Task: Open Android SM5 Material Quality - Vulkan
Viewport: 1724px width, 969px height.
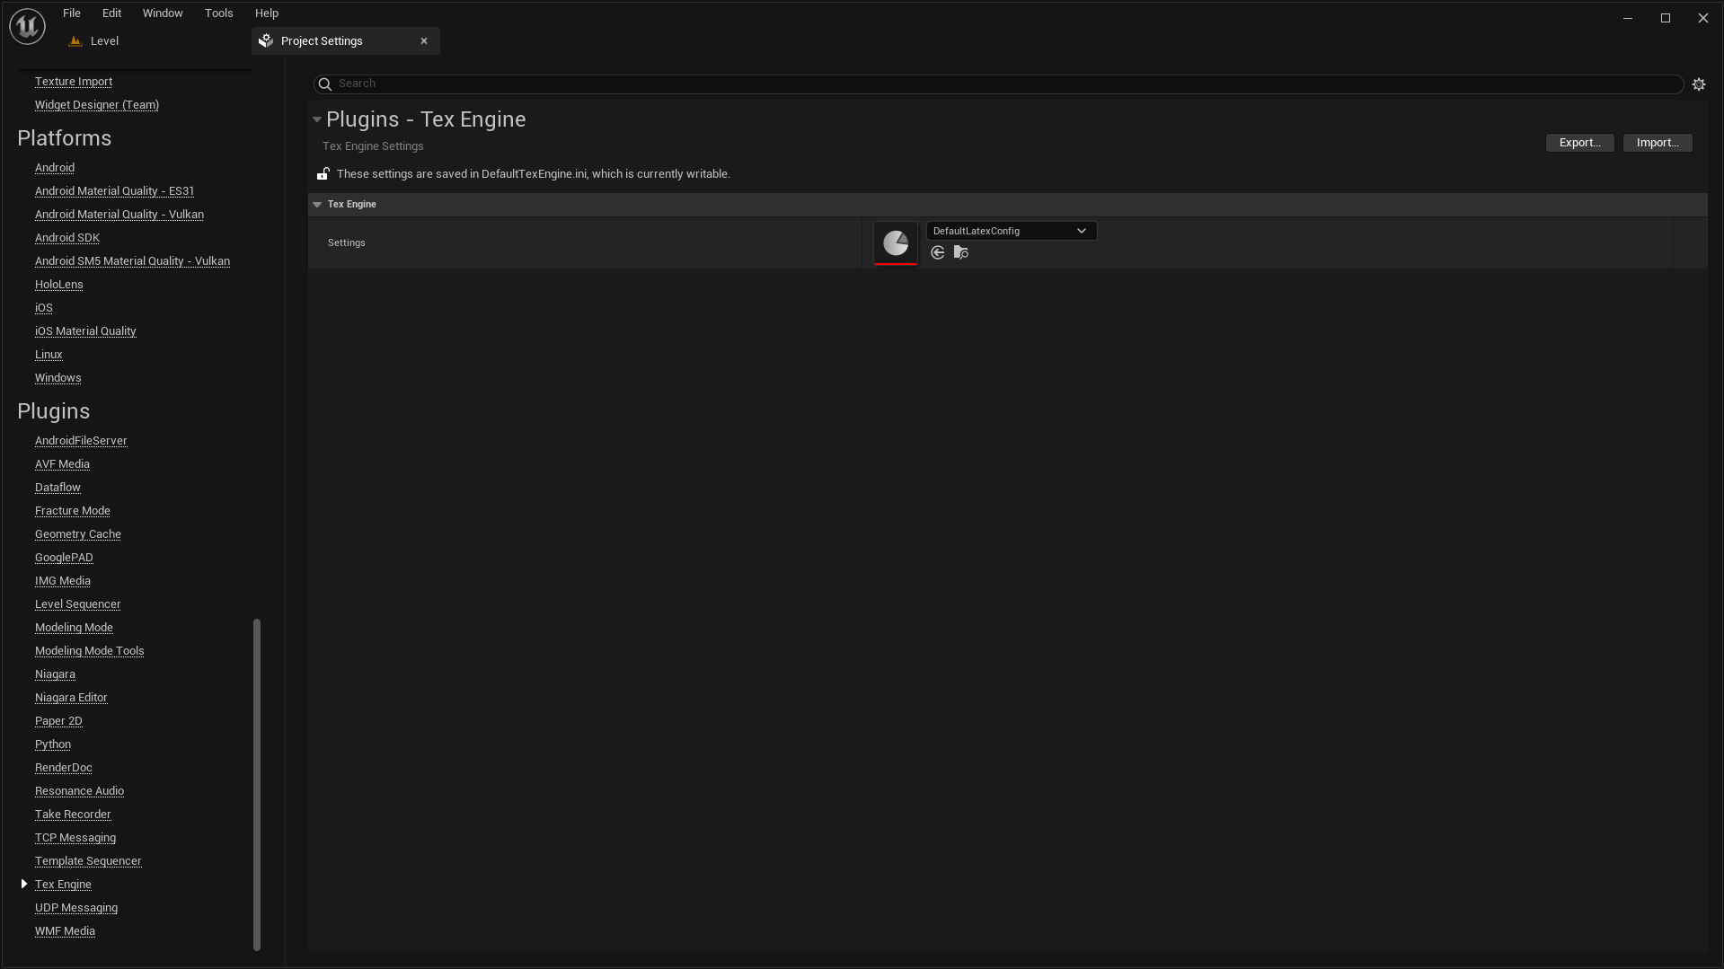Action: [132, 260]
